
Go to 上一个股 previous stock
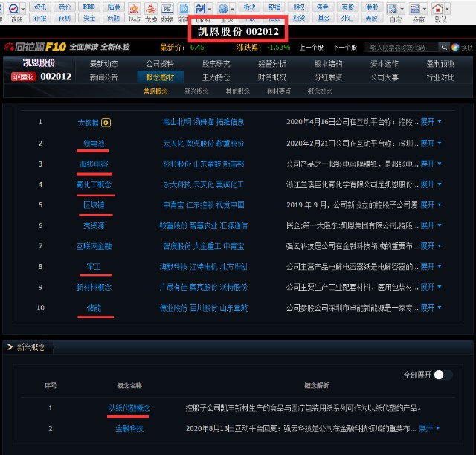[x=311, y=48]
